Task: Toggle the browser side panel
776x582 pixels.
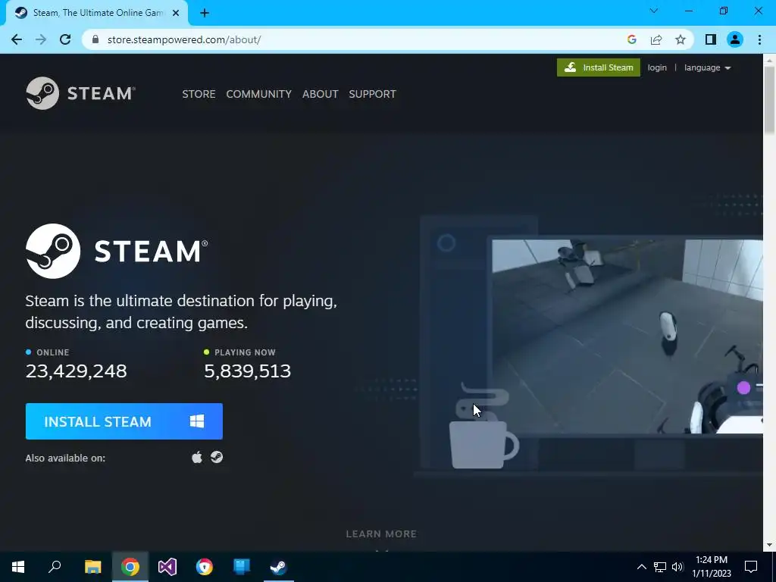Action: click(x=711, y=39)
